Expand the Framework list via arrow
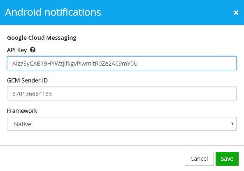Viewport: 244px width, 171px height. 232,124
